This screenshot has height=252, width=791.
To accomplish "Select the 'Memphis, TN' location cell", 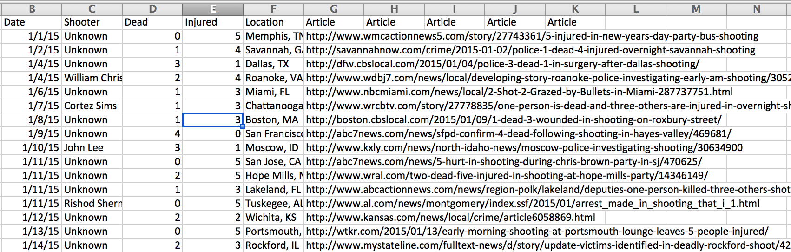I will pos(273,36).
